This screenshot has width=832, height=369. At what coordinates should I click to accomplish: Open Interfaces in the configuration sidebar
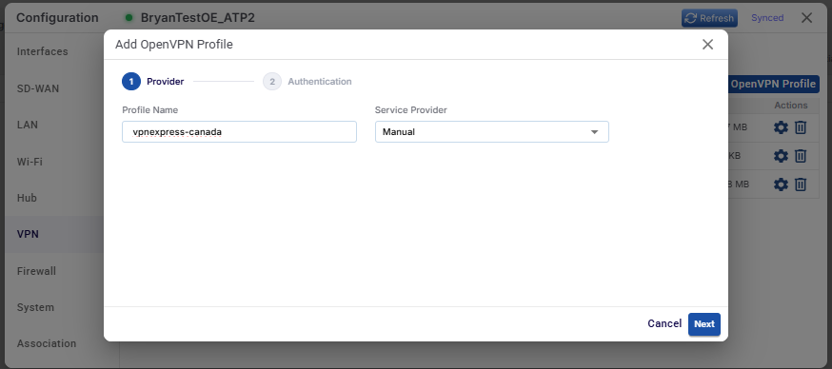click(43, 51)
